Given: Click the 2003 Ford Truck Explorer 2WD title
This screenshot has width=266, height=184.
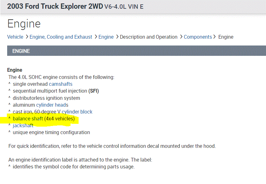Looking at the screenshot, I should pyautogui.click(x=55, y=6).
